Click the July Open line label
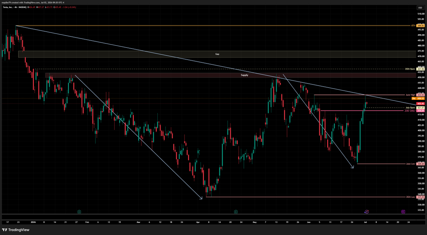This screenshot has height=235, width=427. tap(410, 108)
